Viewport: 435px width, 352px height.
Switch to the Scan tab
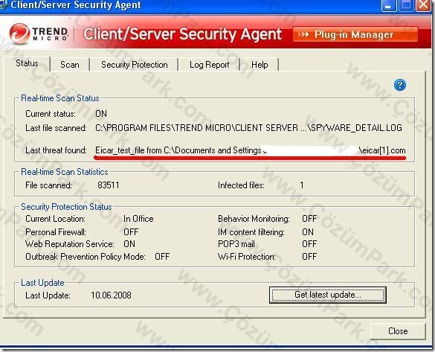(70, 65)
